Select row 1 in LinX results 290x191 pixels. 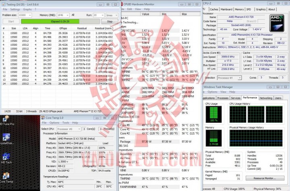pyautogui.click(x=59, y=33)
